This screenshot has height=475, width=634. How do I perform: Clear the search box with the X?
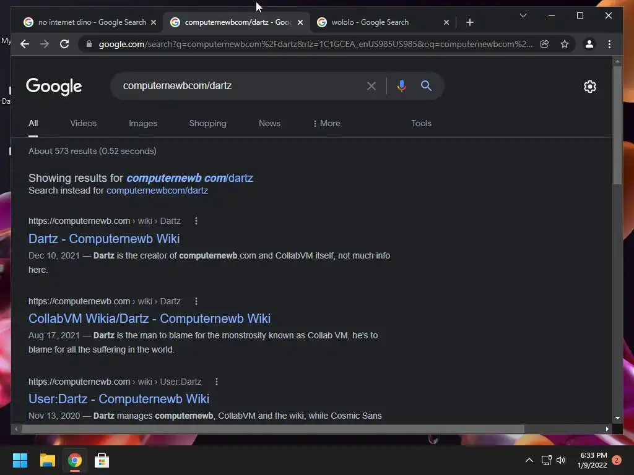point(371,85)
